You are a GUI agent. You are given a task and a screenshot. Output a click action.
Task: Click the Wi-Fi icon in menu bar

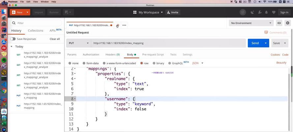coord(265,2)
